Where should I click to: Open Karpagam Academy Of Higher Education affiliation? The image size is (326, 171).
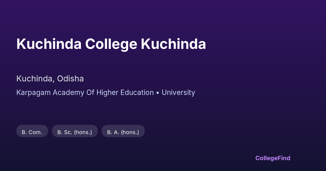coord(85,93)
